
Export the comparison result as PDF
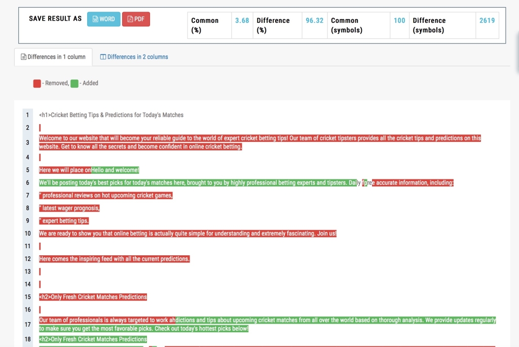pos(136,19)
